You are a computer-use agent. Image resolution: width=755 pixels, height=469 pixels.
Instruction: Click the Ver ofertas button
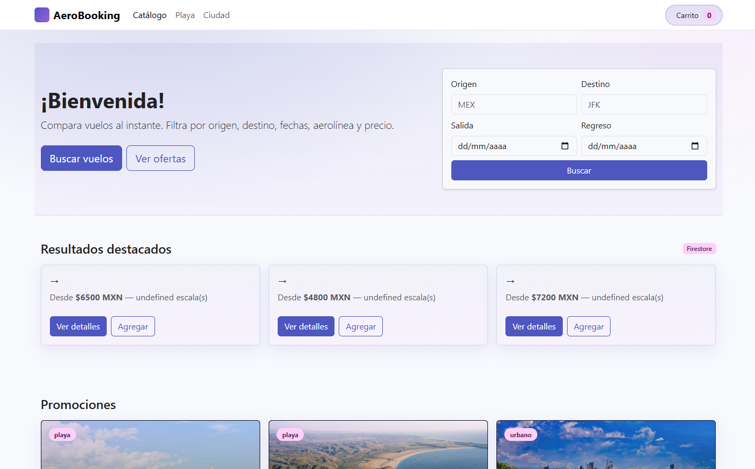[160, 159]
